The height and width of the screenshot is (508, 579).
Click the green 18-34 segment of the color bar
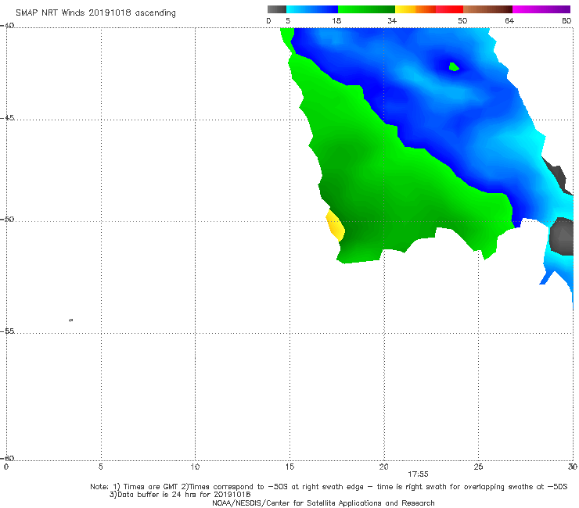[x=366, y=9]
